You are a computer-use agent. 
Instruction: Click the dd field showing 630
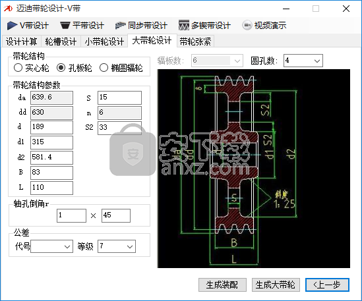coord(51,113)
